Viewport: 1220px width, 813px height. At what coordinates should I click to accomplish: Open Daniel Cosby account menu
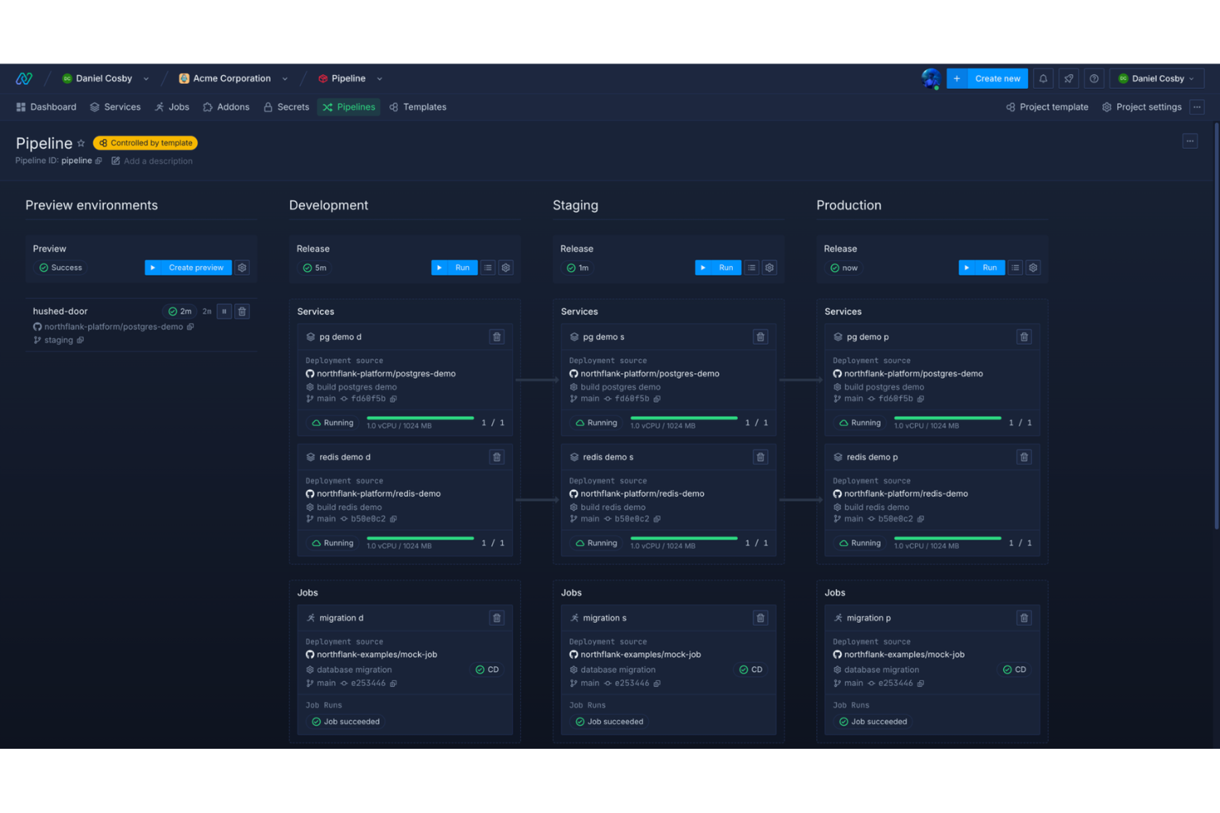coord(1157,78)
